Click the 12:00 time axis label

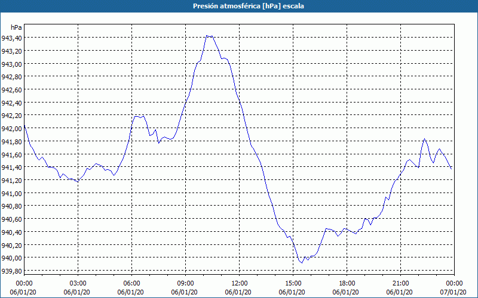240,284
